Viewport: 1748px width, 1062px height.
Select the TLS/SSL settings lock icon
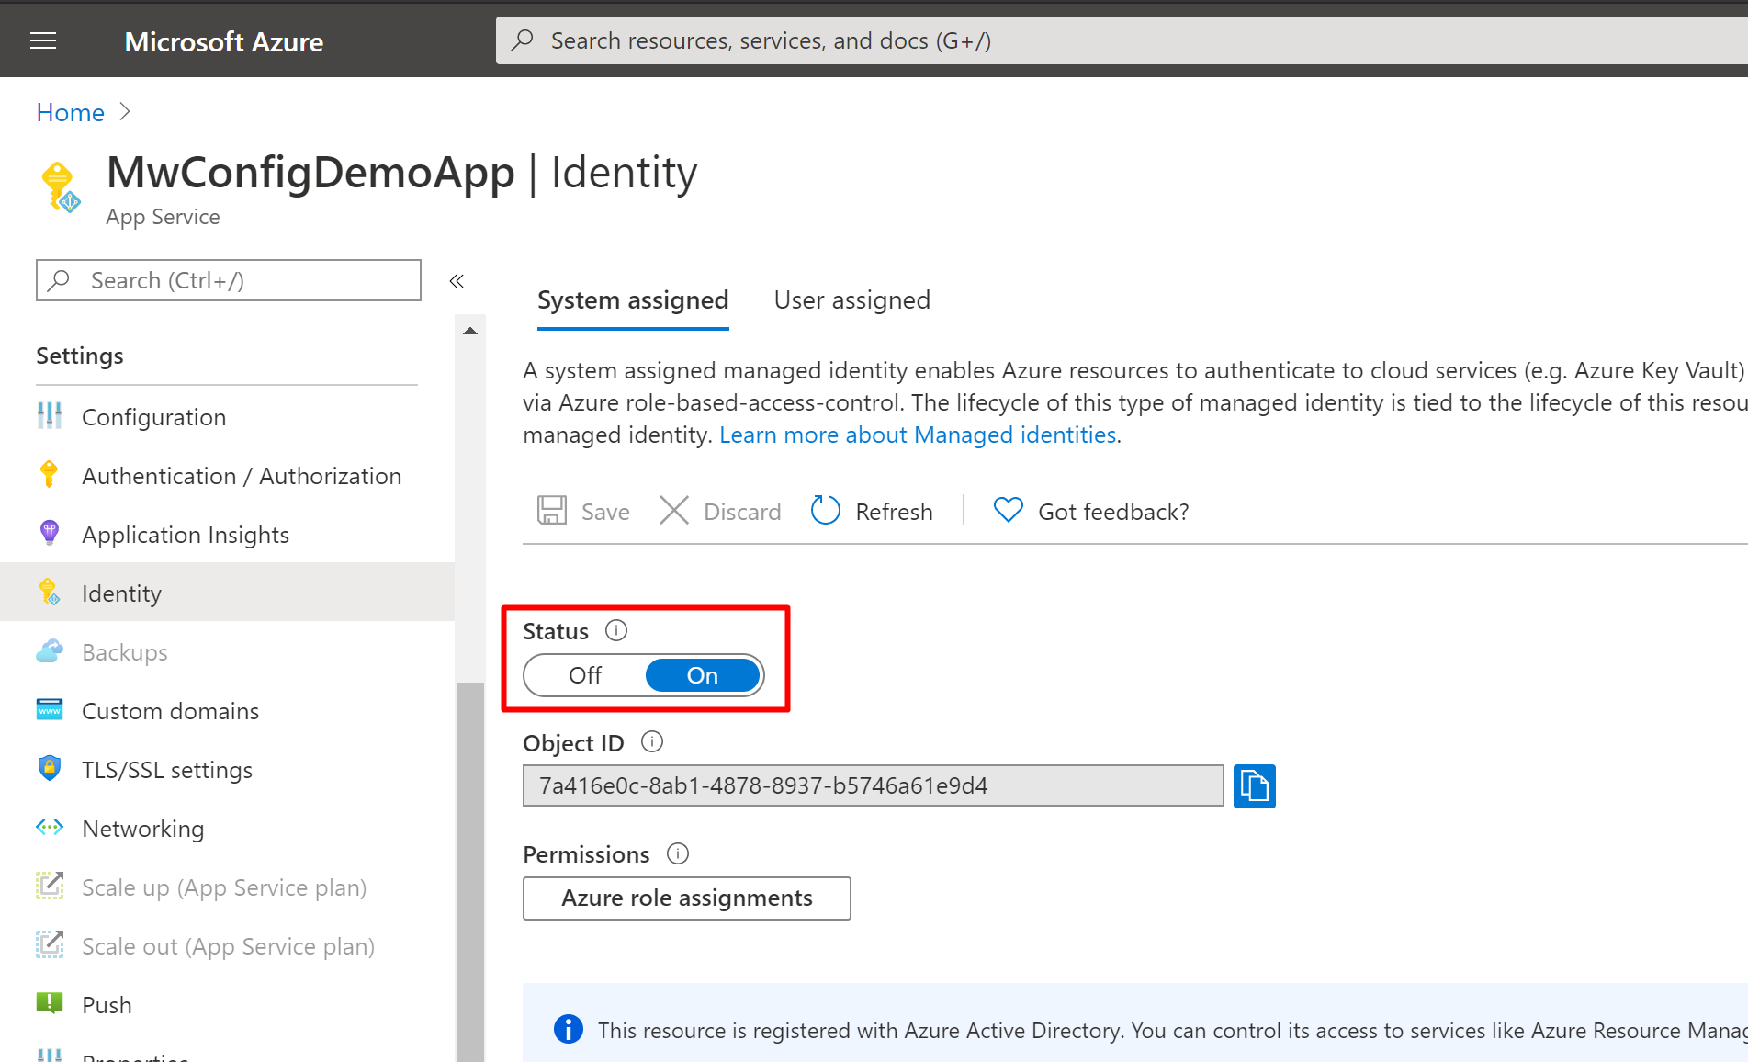point(49,769)
